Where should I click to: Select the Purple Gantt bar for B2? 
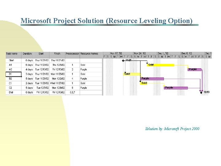coord(152,79)
